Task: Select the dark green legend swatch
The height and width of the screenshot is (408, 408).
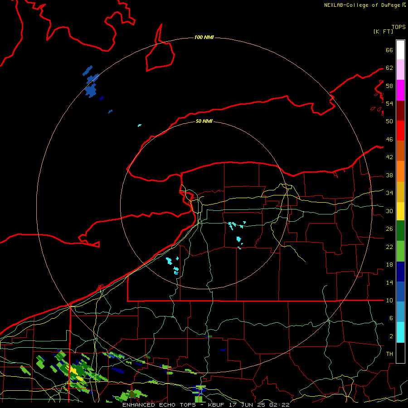Action: tap(400, 231)
